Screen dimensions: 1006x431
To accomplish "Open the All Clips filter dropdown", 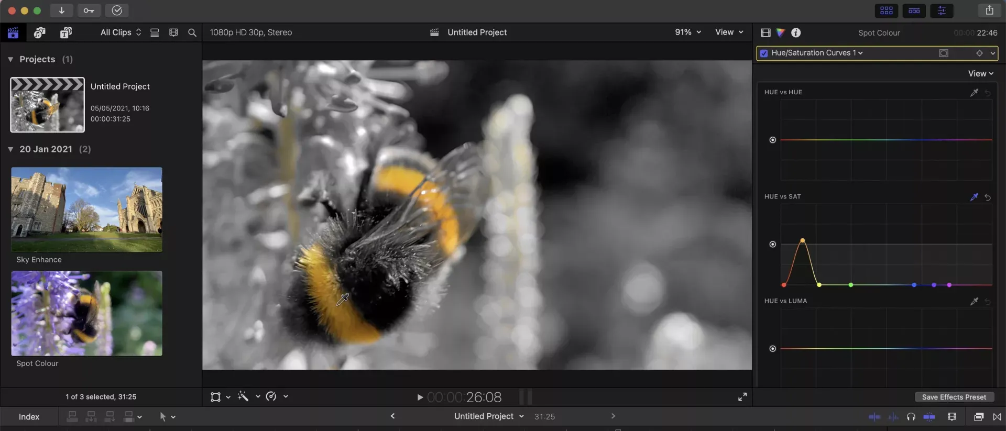I will 121,32.
